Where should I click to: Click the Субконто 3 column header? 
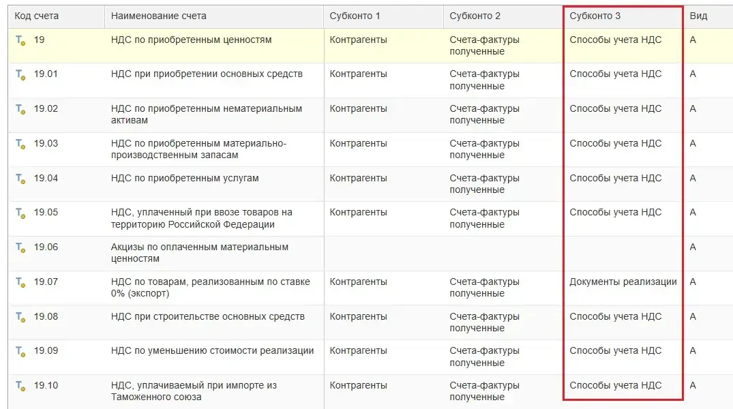595,16
